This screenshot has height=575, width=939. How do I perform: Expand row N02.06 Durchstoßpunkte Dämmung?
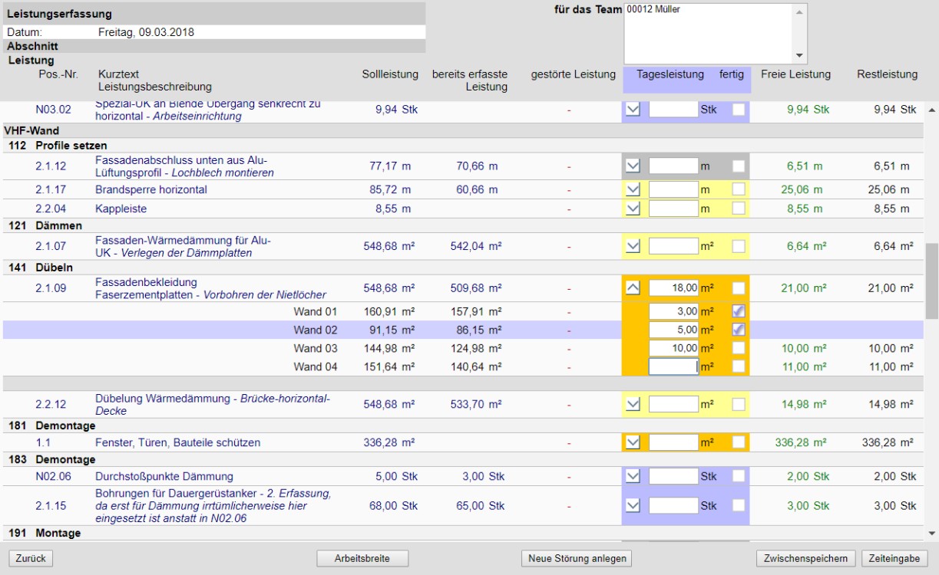click(x=633, y=476)
